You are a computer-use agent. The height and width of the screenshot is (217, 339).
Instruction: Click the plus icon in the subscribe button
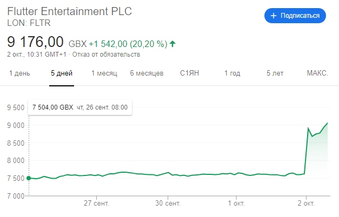coord(274,16)
